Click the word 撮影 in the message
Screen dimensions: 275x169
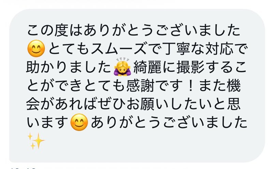tap(190, 67)
